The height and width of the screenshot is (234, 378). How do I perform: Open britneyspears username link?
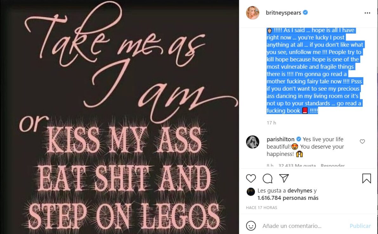tap(283, 13)
